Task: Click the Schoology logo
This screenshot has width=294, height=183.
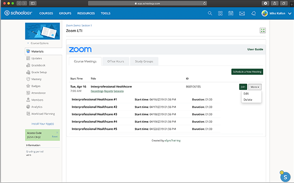Action: pos(18,13)
